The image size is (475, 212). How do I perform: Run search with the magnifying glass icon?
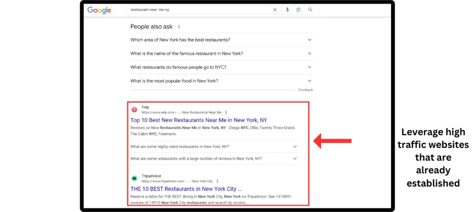tap(310, 10)
